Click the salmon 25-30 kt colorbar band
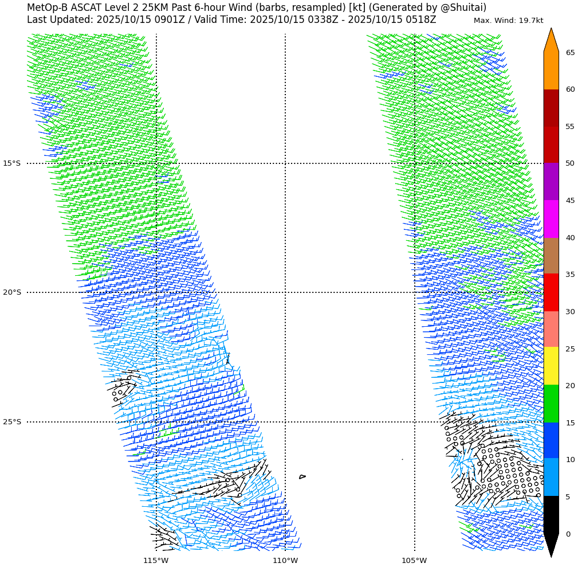The width and height of the screenshot is (578, 567). point(551,329)
